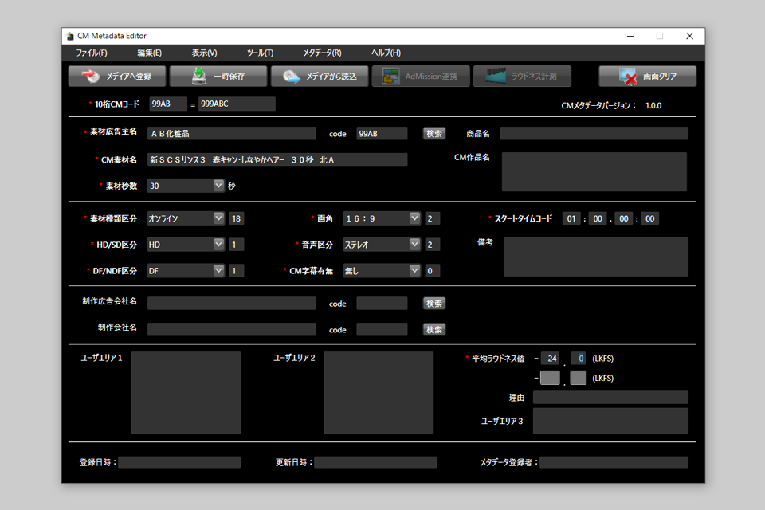Screen dimensions: 765x510
Task: Click the 10桁CMコード field containing 99AB
Action: pyautogui.click(x=168, y=104)
